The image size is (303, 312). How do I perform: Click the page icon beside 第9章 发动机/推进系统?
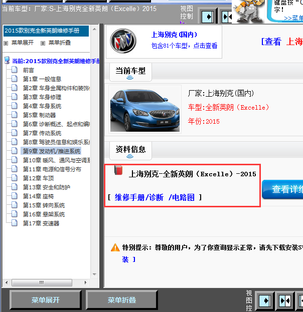pyautogui.click(x=15, y=151)
